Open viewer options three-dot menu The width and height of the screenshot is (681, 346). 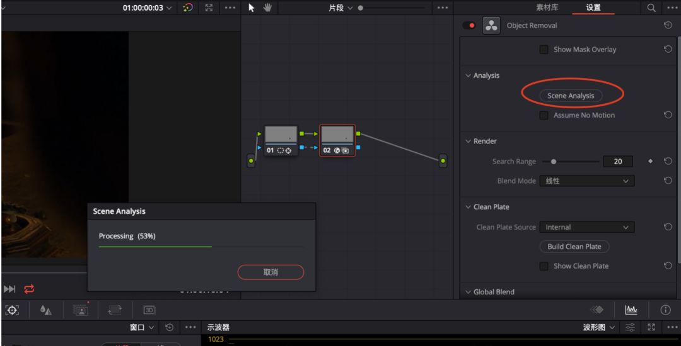tap(230, 8)
